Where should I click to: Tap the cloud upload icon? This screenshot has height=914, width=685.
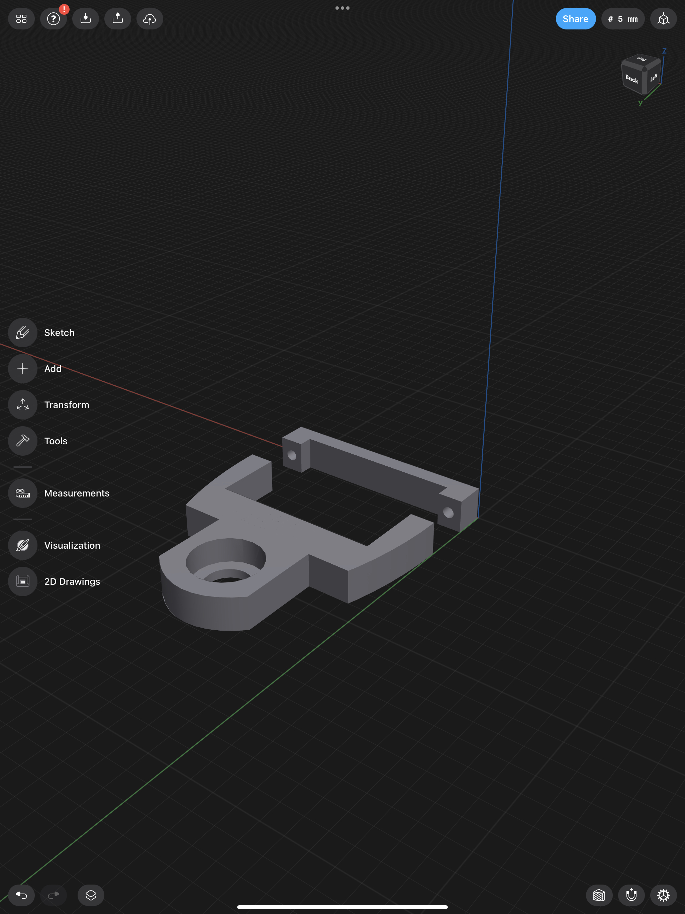(x=150, y=19)
